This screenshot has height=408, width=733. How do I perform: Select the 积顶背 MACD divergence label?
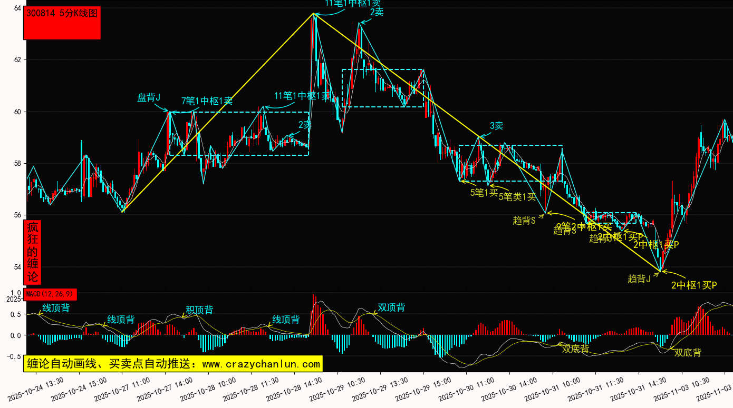(199, 310)
